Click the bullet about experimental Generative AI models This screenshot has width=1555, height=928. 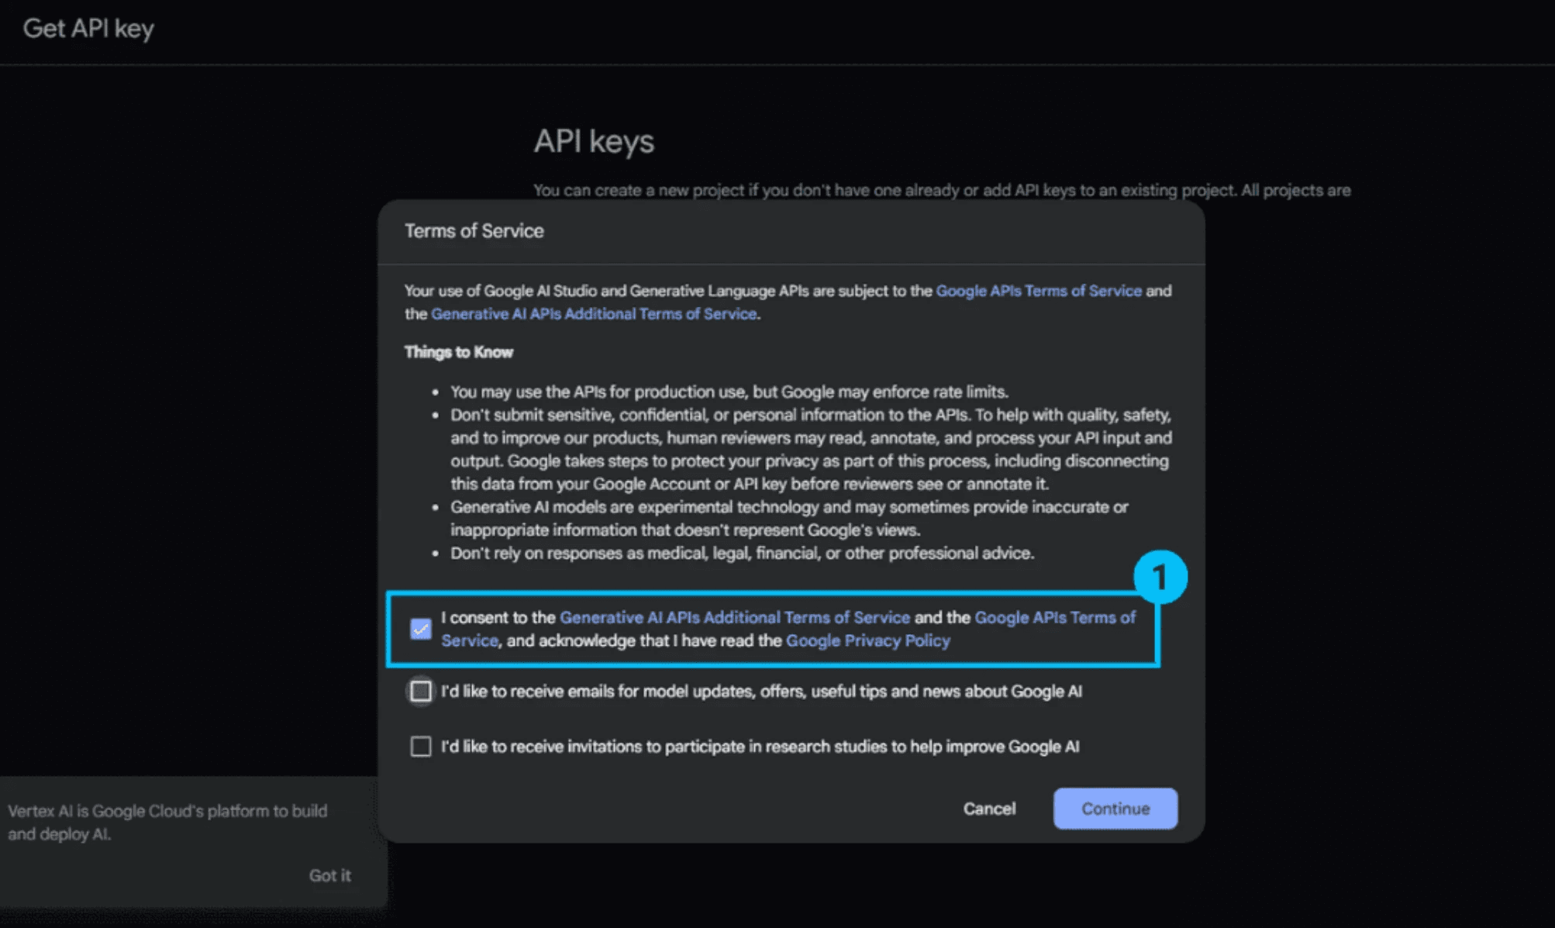coord(789,519)
